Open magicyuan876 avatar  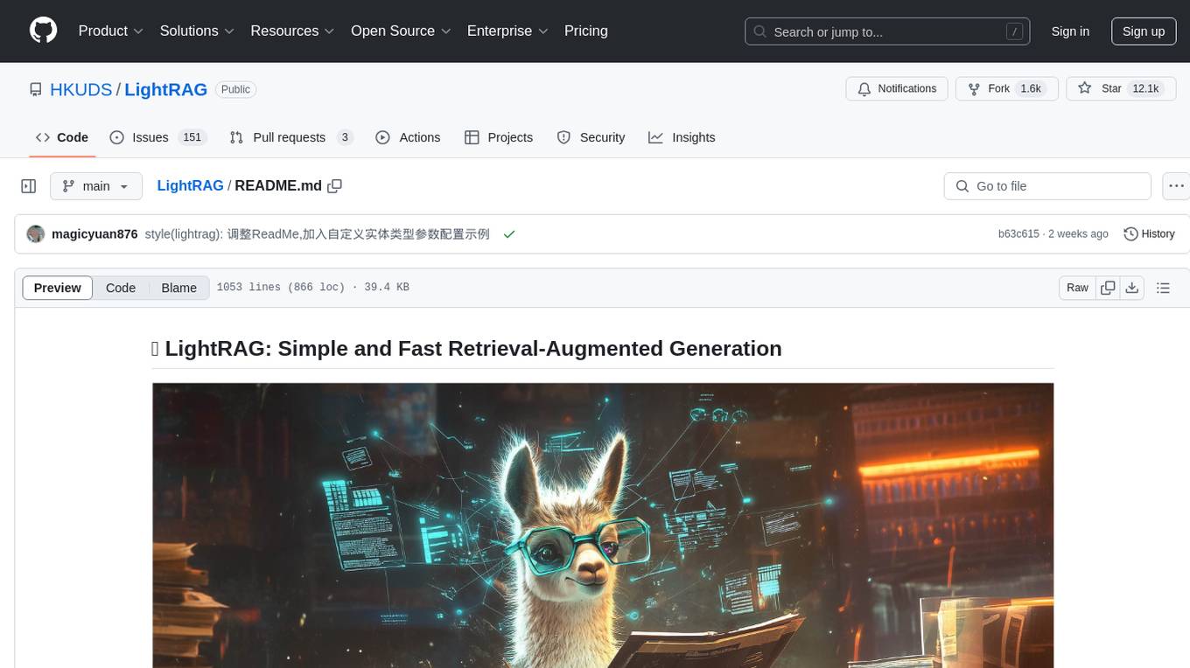point(36,234)
